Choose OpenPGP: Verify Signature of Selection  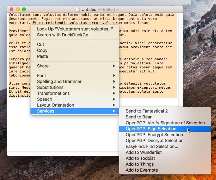[165, 123]
